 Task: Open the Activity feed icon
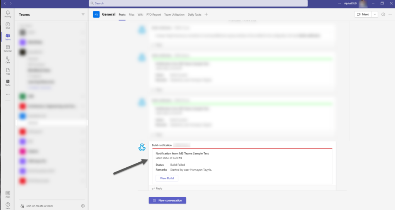click(x=8, y=14)
